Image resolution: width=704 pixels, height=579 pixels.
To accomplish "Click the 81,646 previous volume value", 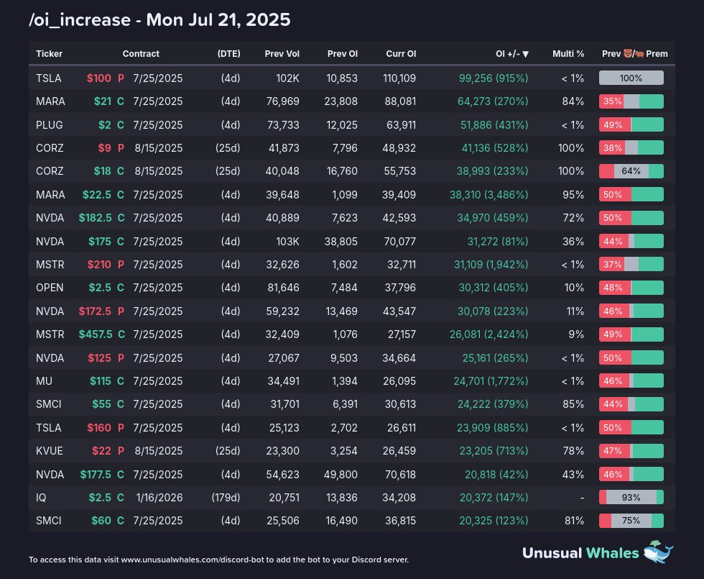I will pos(283,287).
